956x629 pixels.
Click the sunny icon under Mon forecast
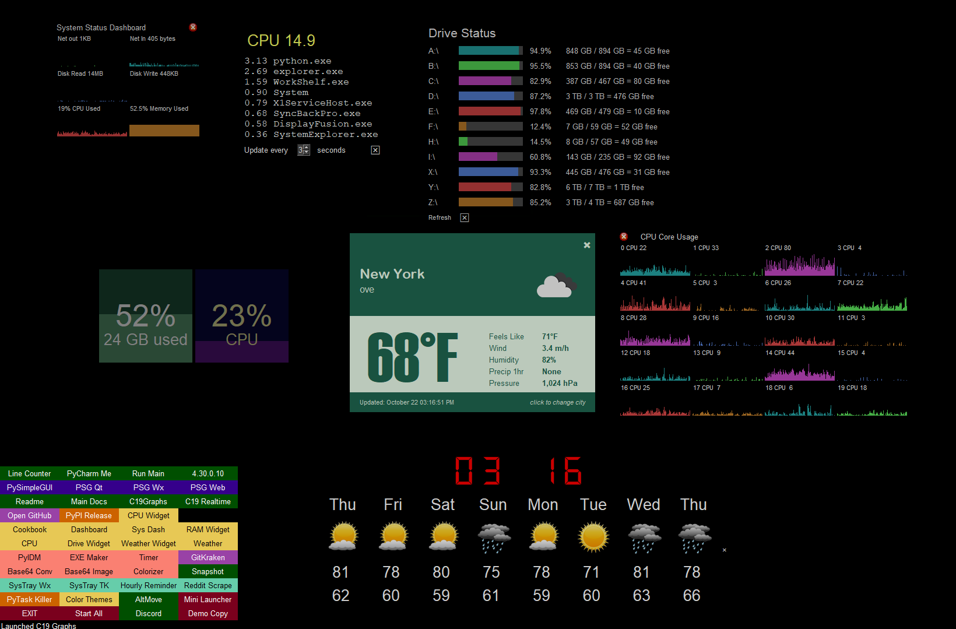coord(543,536)
